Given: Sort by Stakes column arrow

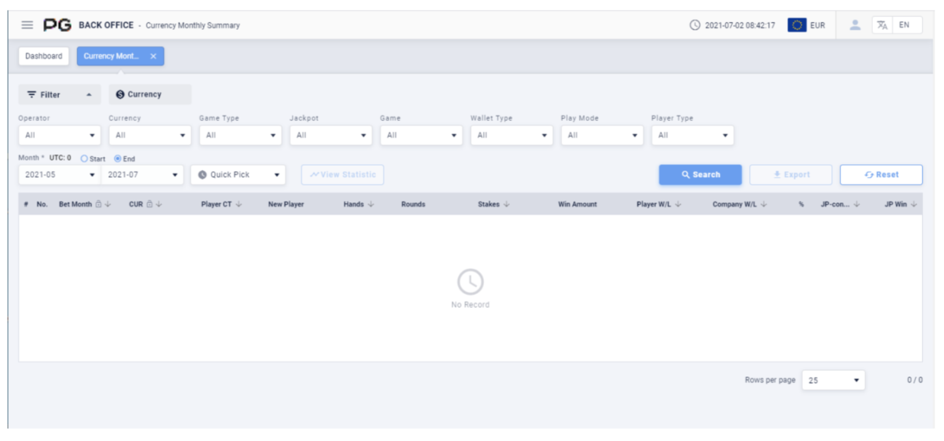Looking at the screenshot, I should point(506,204).
